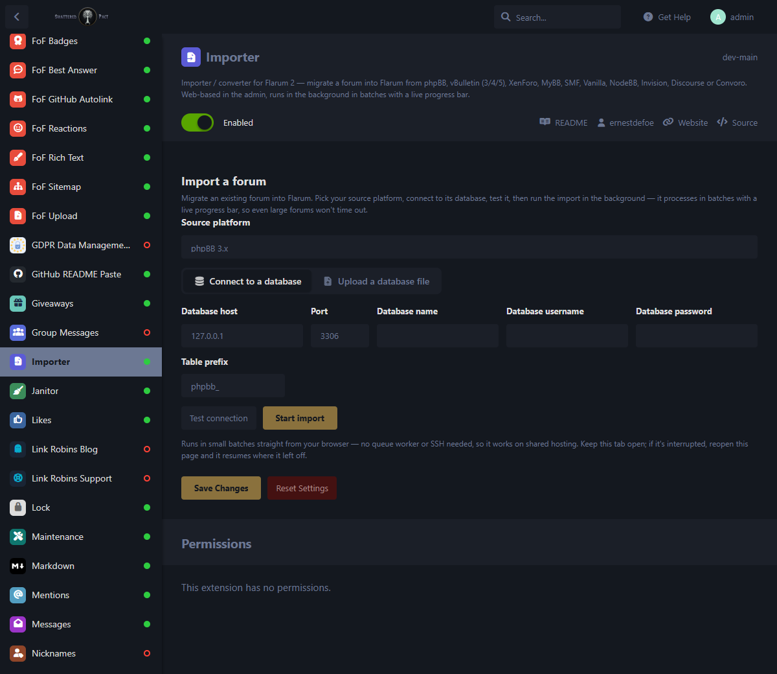The image size is (777, 674).
Task: Open the Shattered Pact forum logo
Action: pos(82,17)
